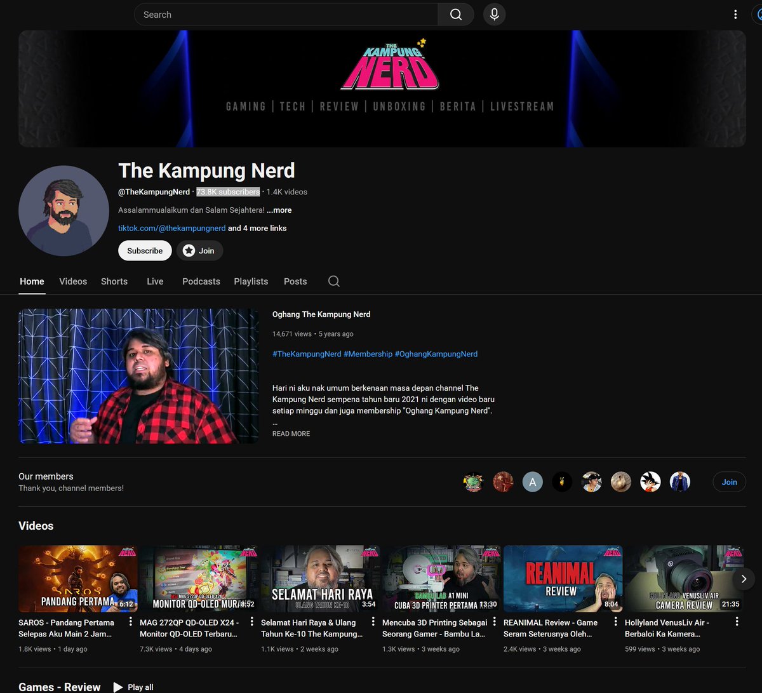The image size is (762, 693).
Task: Subscribe to The Kampung Nerd channel
Action: (x=145, y=251)
